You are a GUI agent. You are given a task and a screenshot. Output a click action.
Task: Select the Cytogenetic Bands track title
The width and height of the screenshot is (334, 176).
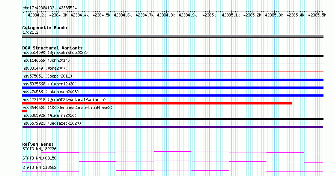click(45, 28)
